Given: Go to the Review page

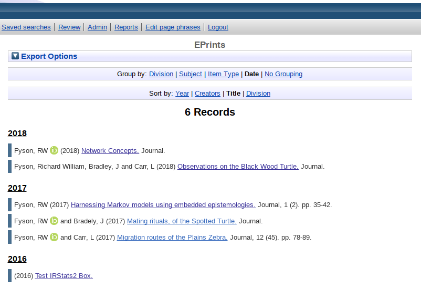Looking at the screenshot, I should click(x=69, y=27).
